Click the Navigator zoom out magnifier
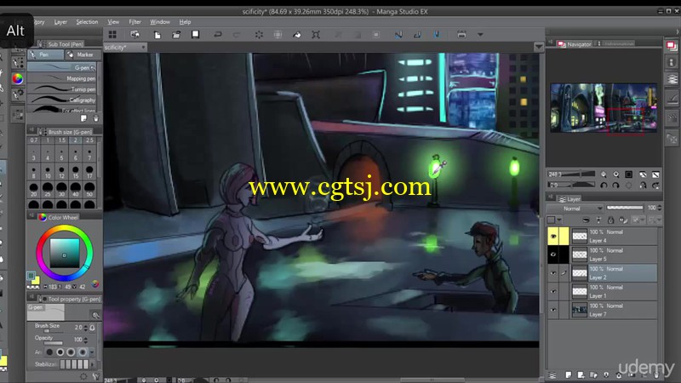The image size is (681, 383). pos(604,174)
